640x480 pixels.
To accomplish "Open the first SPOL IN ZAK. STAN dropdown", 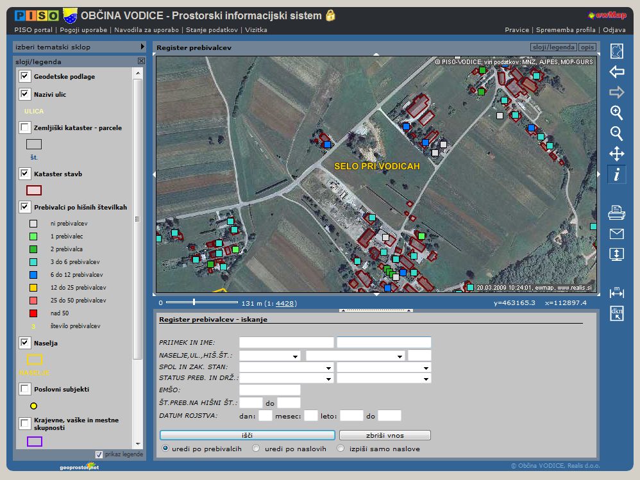I will point(287,367).
